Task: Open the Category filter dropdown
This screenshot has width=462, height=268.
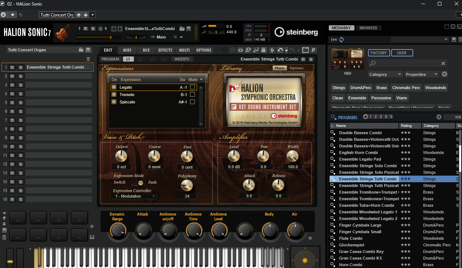Action: (385, 74)
